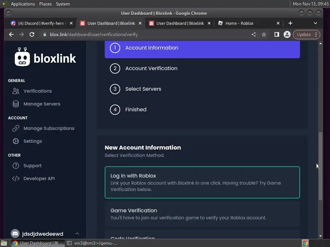Open Settings in the sidebar

coord(33,141)
